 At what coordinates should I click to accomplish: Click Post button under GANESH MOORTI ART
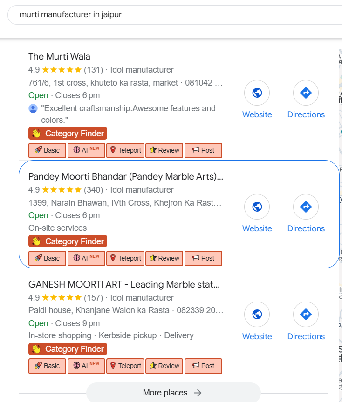203,366
